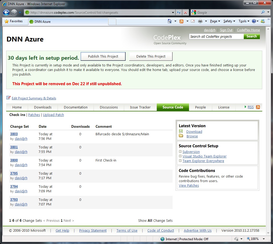Open the Help menu dropdown arrow
This screenshot has height=244, width=273.
257,21
